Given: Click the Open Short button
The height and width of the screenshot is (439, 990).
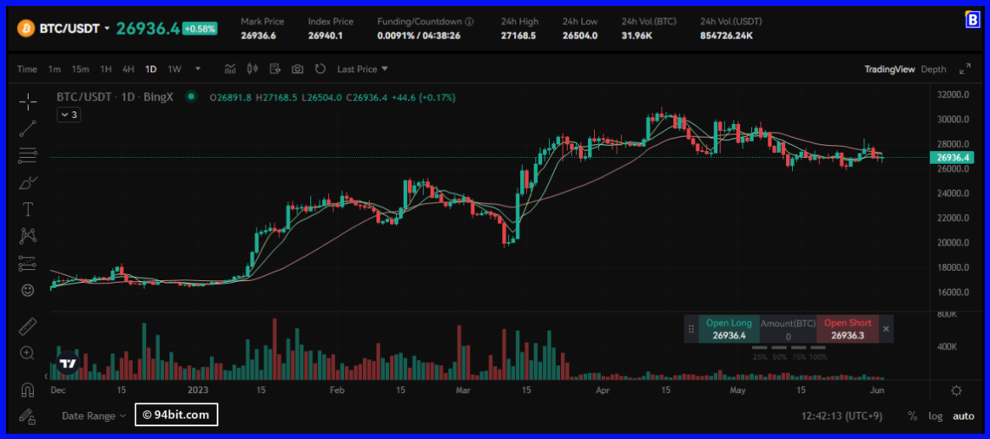Looking at the screenshot, I should point(847,329).
